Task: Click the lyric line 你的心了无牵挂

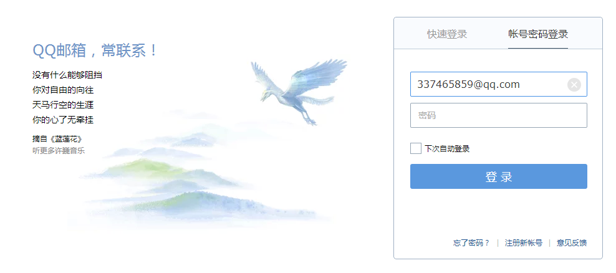Action: pos(63,120)
